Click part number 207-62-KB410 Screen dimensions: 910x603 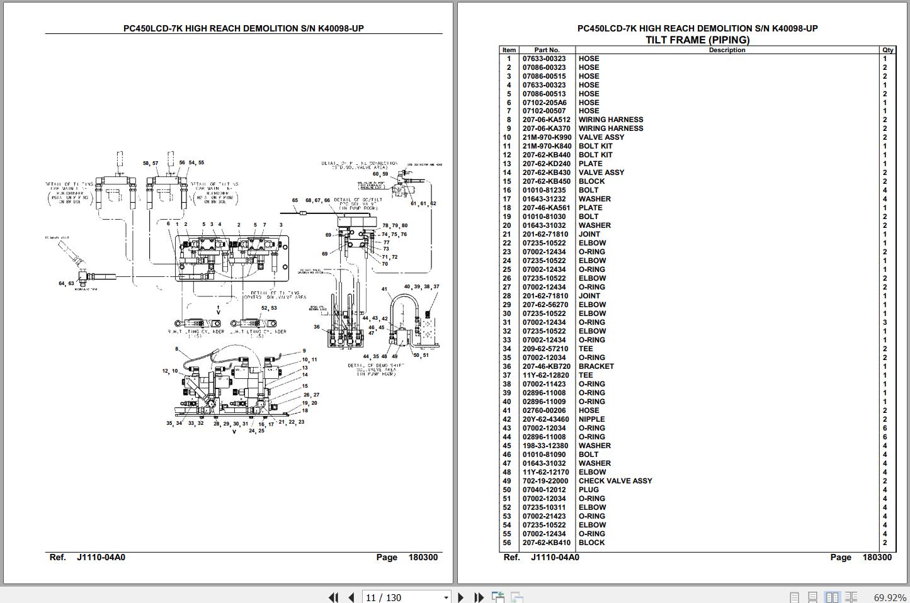[x=547, y=543]
